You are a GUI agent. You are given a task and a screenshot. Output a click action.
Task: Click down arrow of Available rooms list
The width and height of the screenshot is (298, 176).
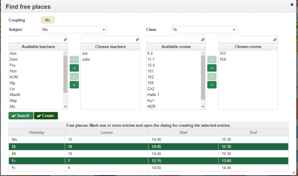pos(203,107)
